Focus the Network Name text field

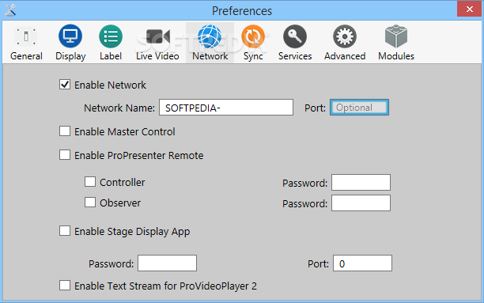coord(226,107)
